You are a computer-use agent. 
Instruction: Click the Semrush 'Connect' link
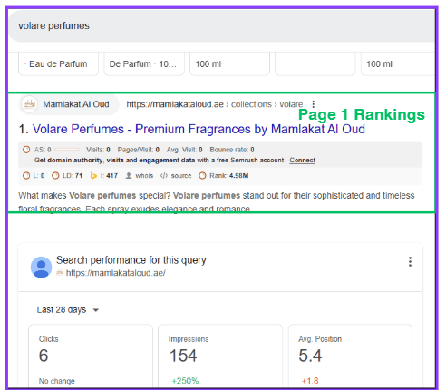pyautogui.click(x=302, y=161)
